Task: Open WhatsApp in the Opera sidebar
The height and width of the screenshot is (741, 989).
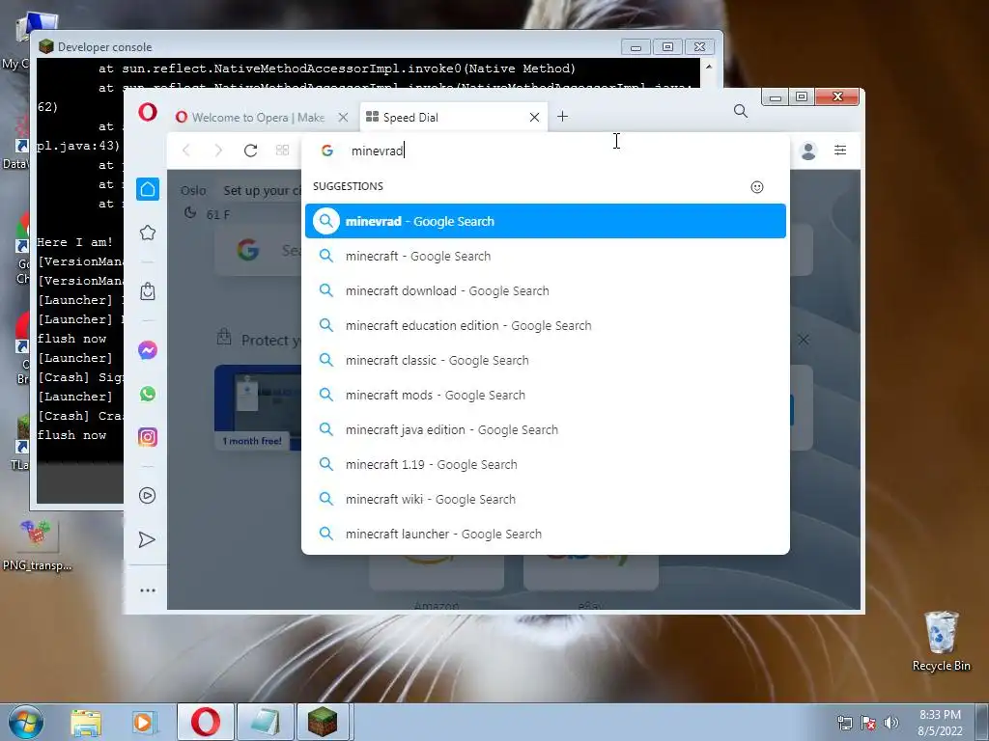Action: pyautogui.click(x=148, y=394)
